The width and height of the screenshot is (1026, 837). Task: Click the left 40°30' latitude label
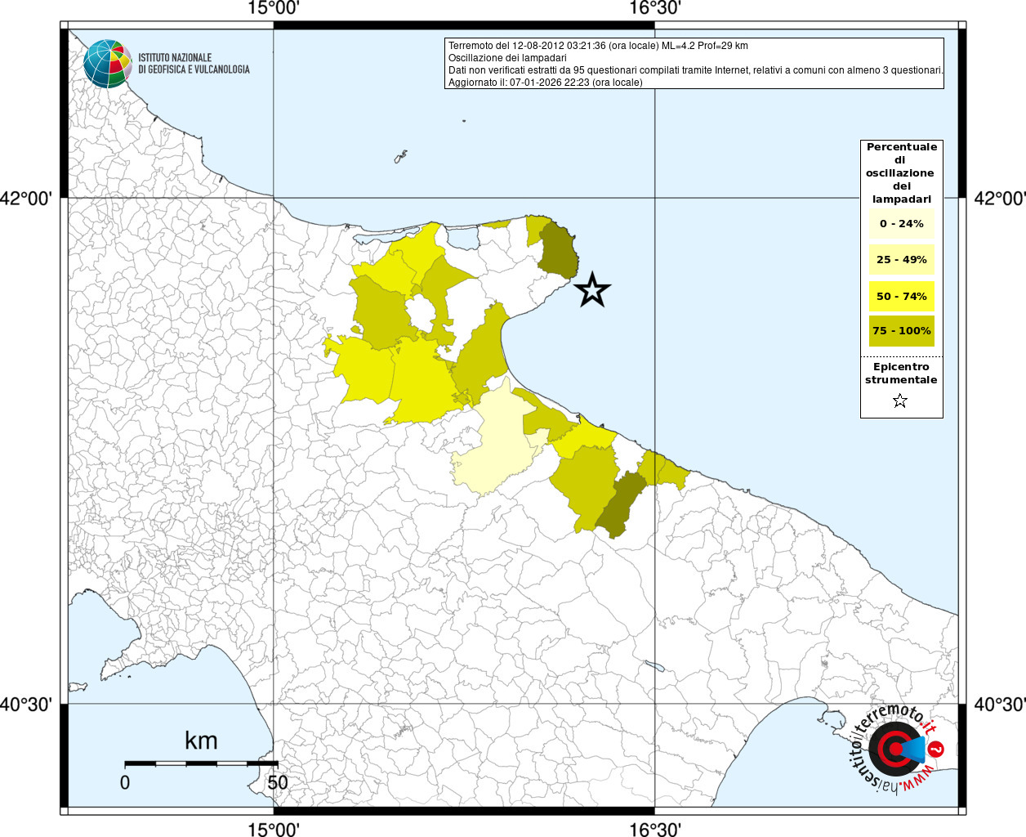coord(26,704)
